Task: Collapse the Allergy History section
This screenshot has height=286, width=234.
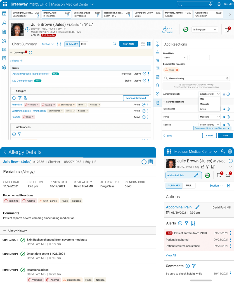Action: click(x=4, y=231)
